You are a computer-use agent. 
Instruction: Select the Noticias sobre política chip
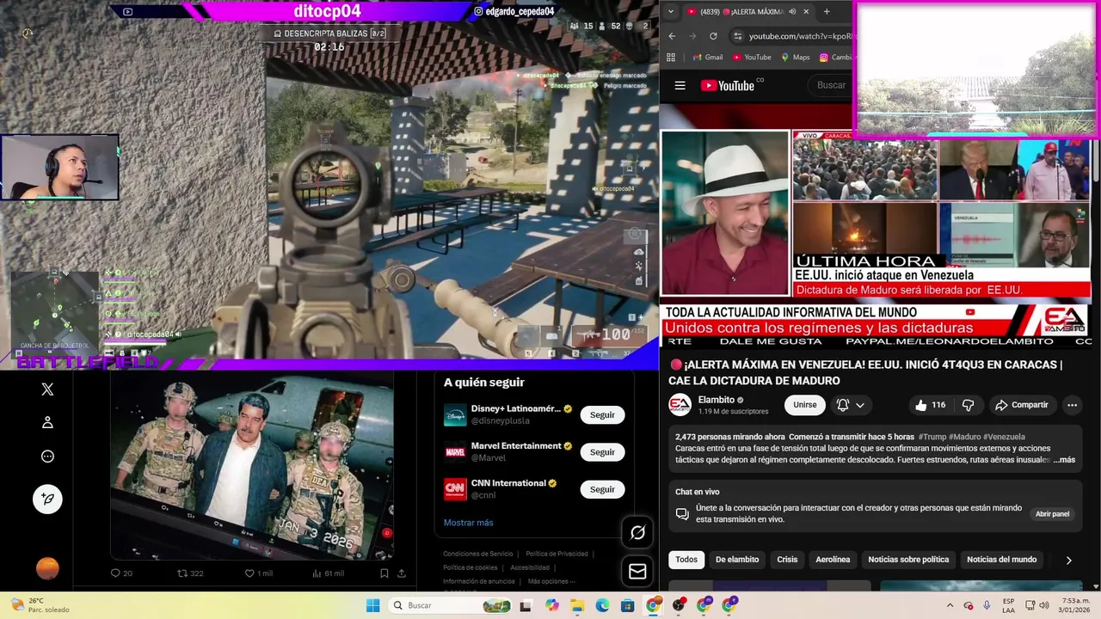pos(908,560)
